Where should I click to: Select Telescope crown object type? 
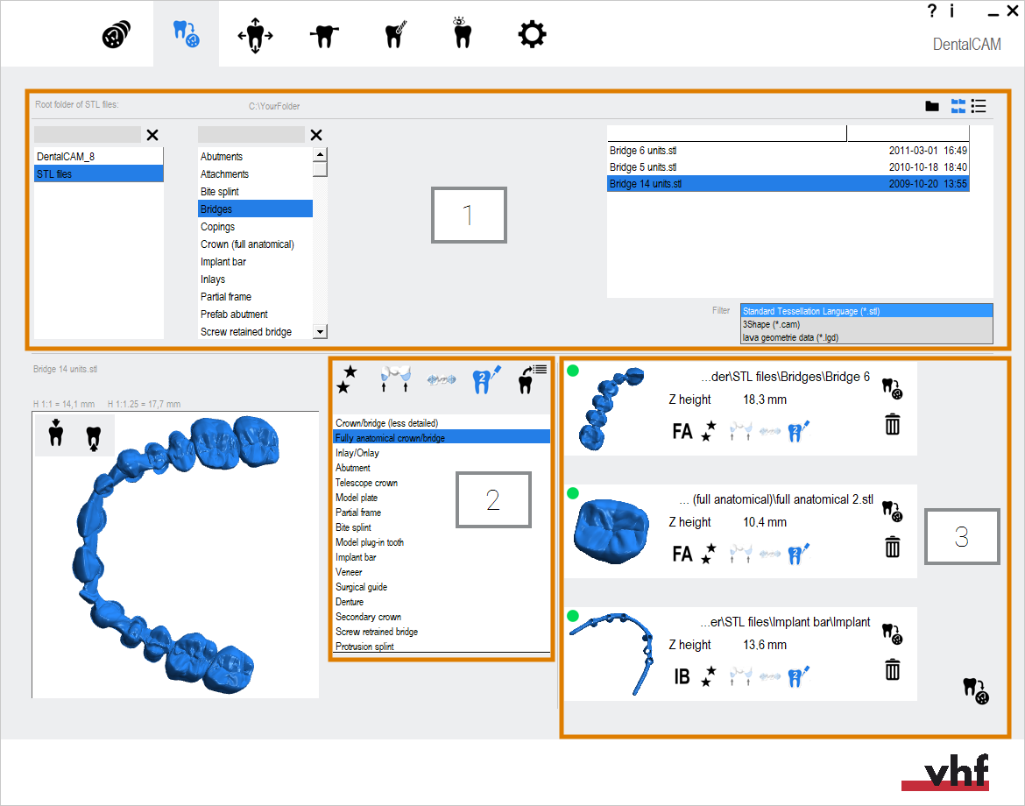pos(442,483)
